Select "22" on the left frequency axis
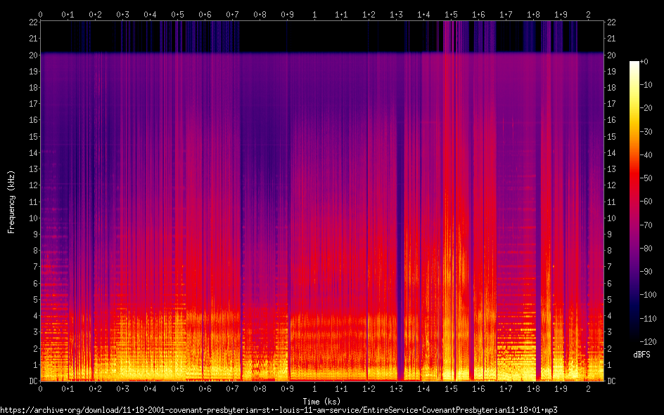Image resolution: width=664 pixels, height=415 pixels. click(34, 22)
